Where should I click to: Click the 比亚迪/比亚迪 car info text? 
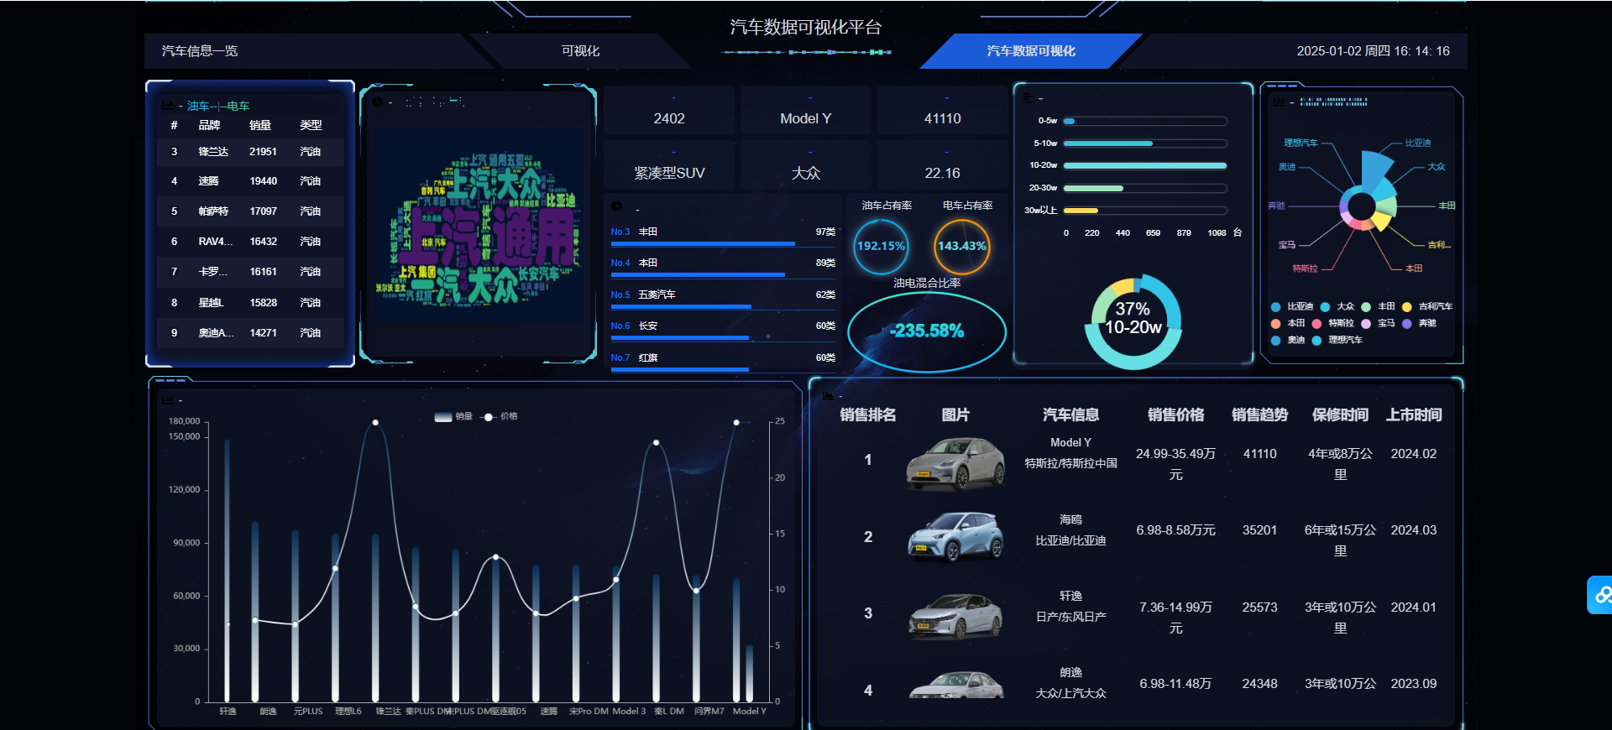coord(1070,541)
